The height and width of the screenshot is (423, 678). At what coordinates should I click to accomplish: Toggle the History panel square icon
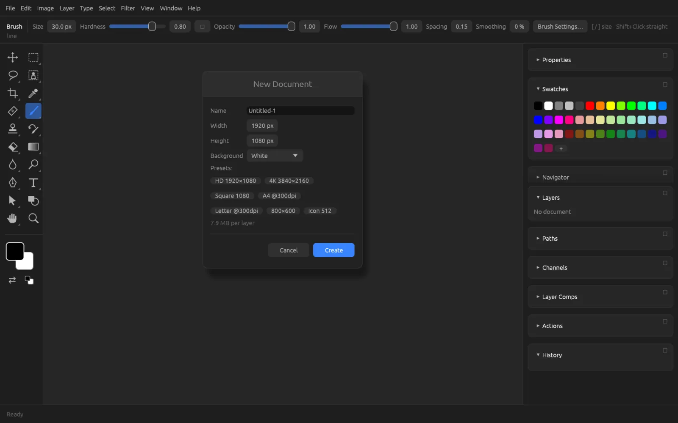665,351
